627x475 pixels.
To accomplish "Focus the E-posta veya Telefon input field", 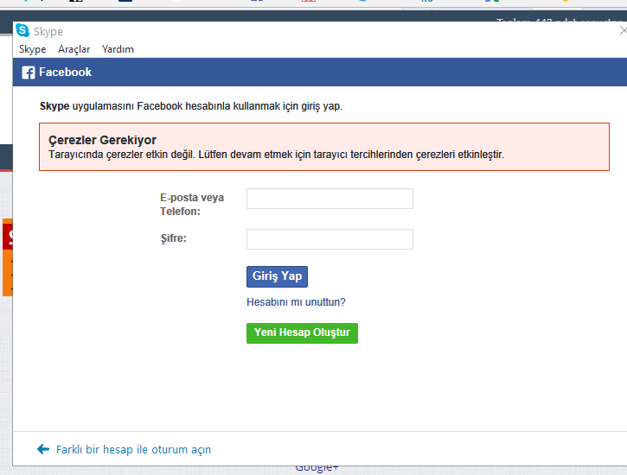I will click(x=329, y=199).
